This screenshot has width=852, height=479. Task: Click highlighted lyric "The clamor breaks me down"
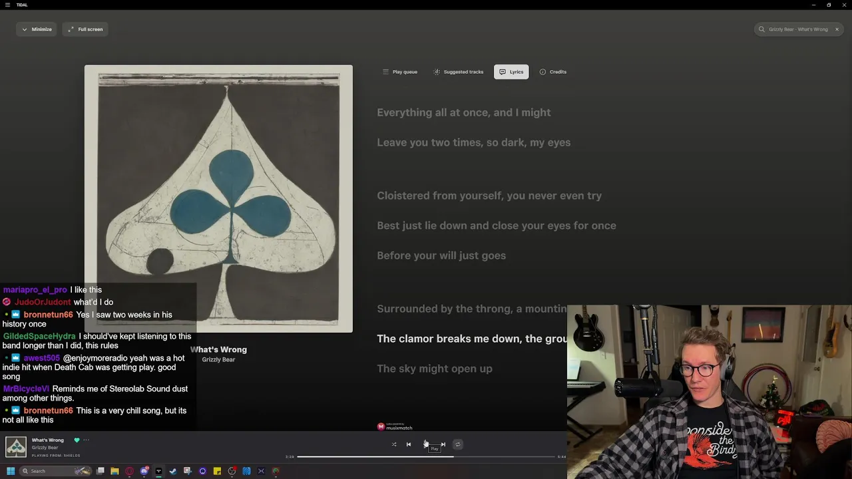point(472,339)
